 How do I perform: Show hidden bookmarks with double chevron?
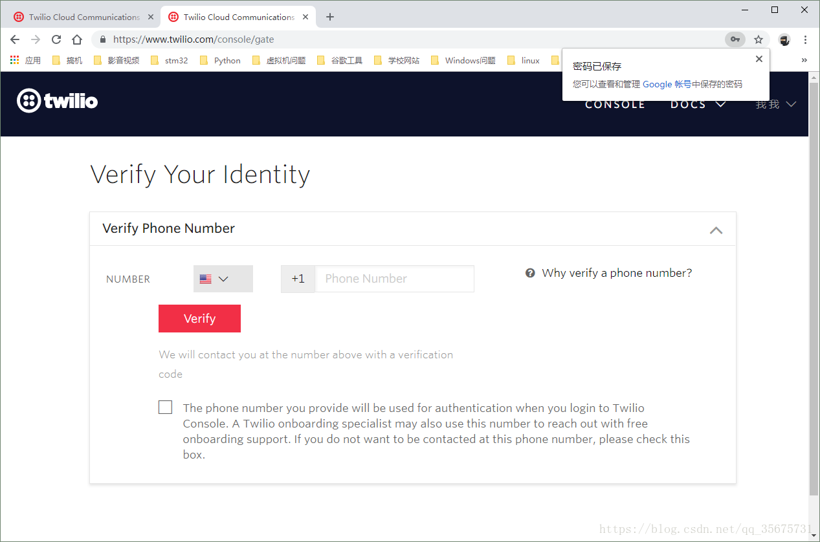coord(804,60)
